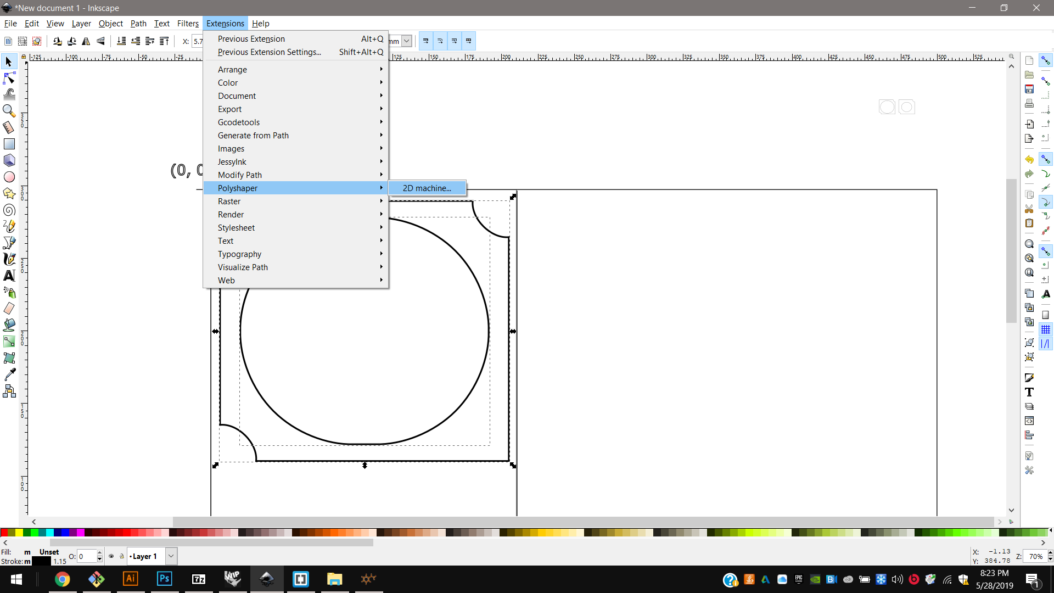
Task: Select the Ellipse circle tool
Action: click(x=9, y=177)
